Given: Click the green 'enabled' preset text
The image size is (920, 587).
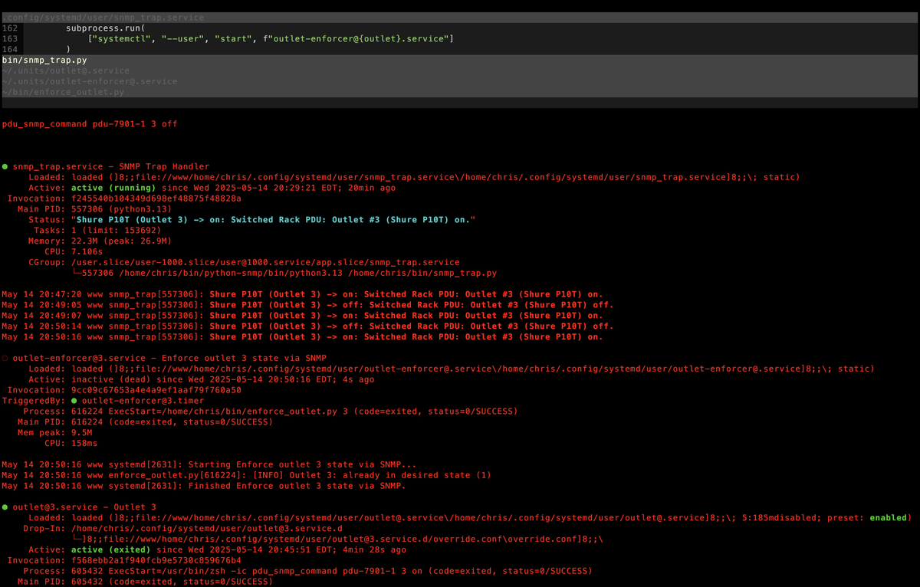Looking at the screenshot, I should pyautogui.click(x=888, y=518).
